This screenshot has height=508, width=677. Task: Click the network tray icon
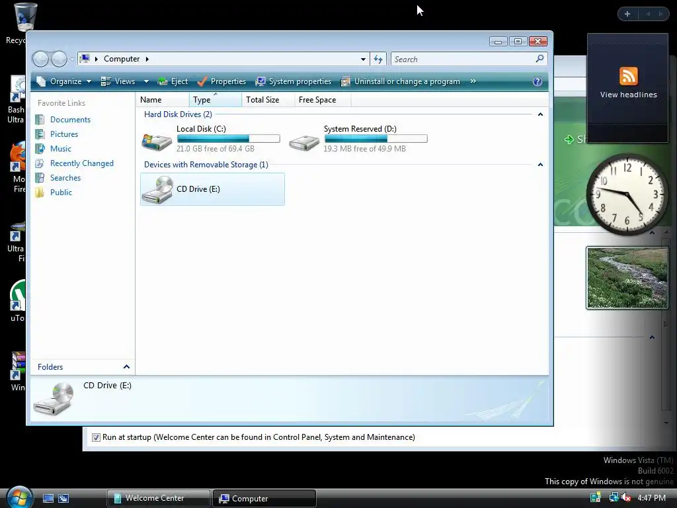[613, 497]
